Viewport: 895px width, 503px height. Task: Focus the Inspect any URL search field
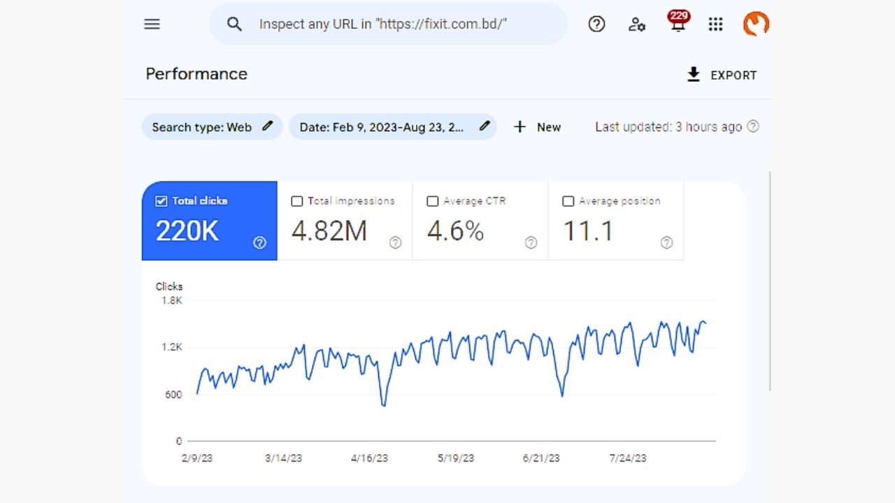click(389, 24)
